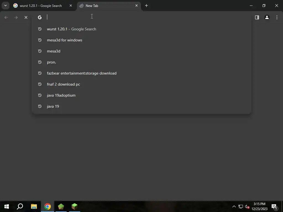Choose the mesa3d history suggestion
Viewport: 283px width, 212px height.
pos(141,51)
